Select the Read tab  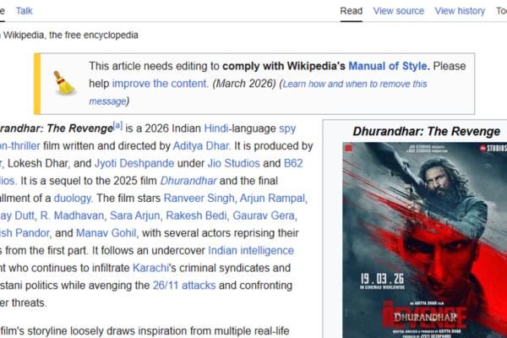point(351,11)
